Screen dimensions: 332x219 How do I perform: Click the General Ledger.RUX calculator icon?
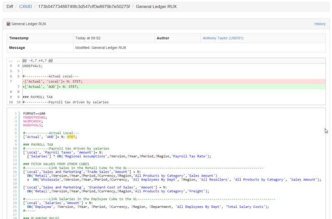(8, 24)
